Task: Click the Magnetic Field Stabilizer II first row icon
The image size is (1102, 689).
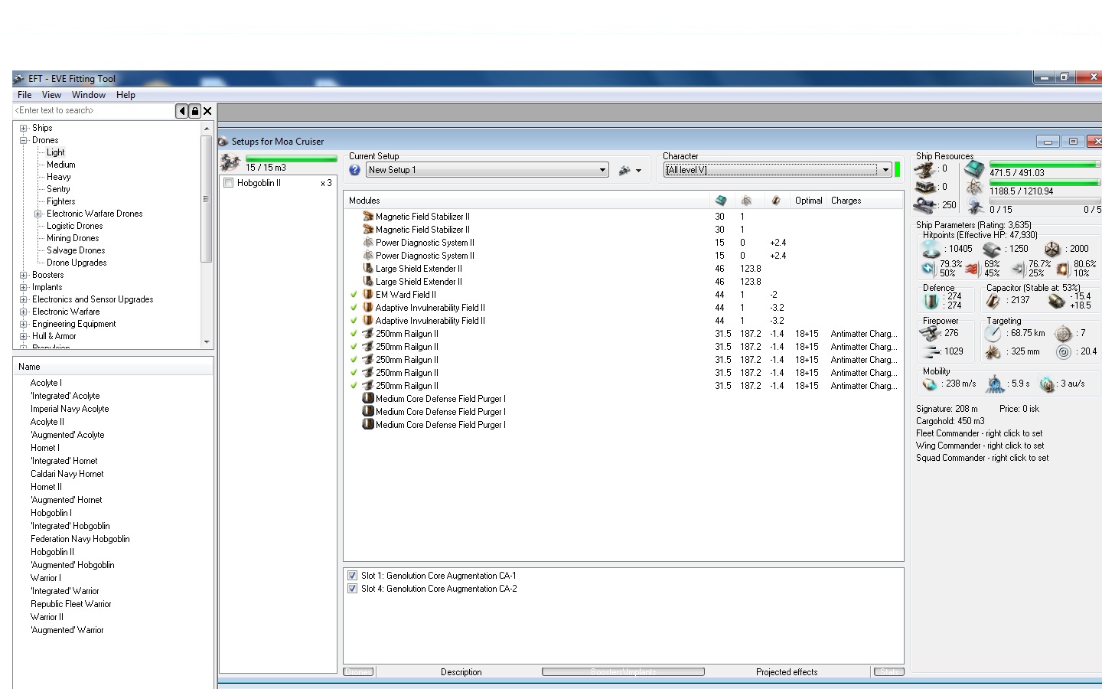Action: point(368,217)
